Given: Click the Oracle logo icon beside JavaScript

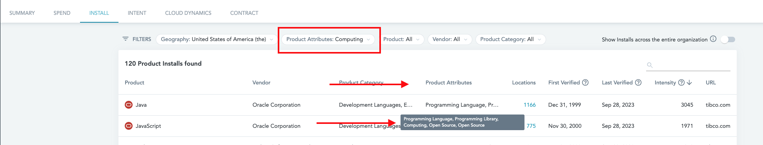Looking at the screenshot, I should 128,126.
